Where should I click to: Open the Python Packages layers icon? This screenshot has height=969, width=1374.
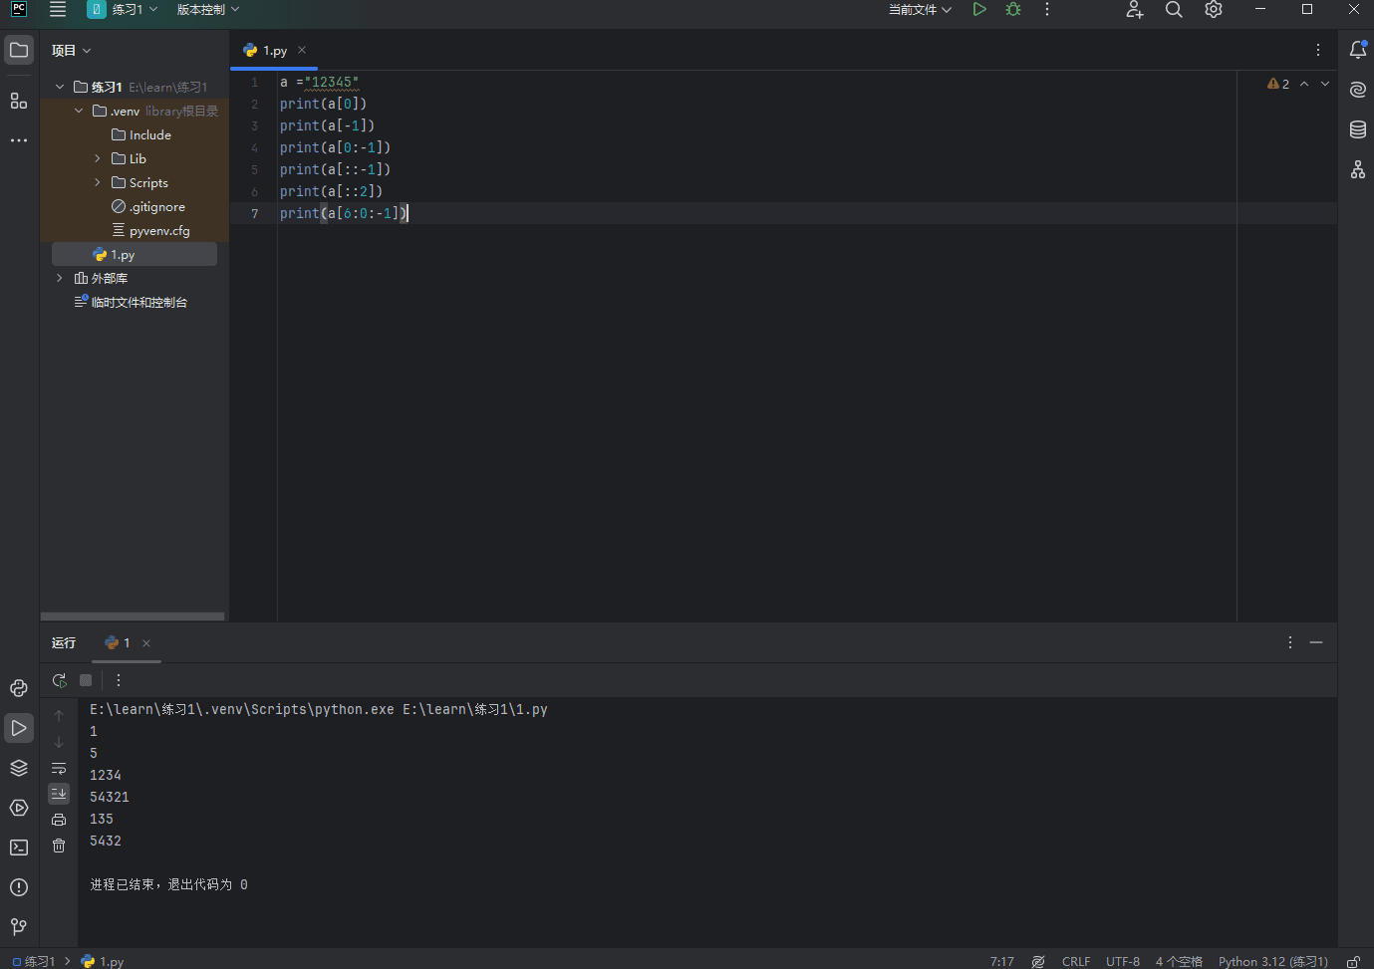(x=19, y=768)
